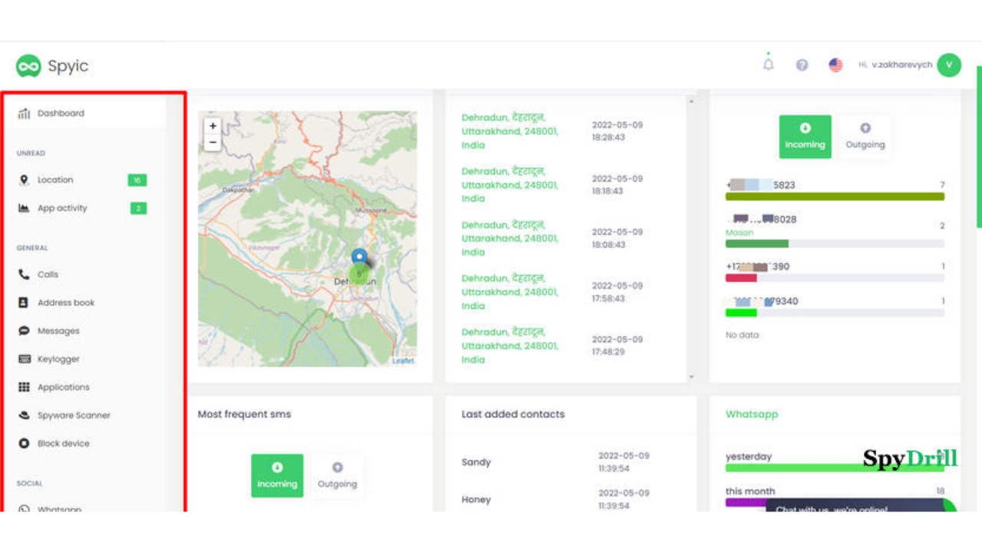Open Chat with us widget

(x=861, y=506)
